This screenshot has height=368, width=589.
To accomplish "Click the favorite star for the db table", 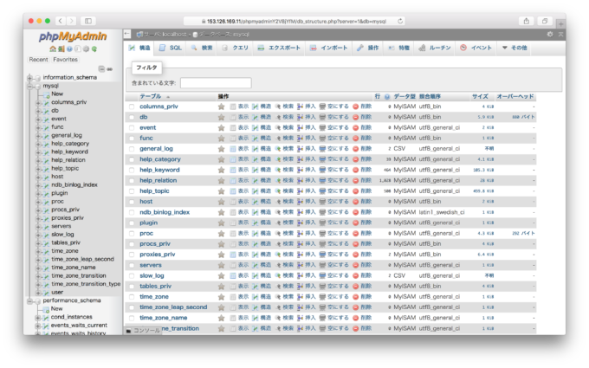I will pos(221,117).
